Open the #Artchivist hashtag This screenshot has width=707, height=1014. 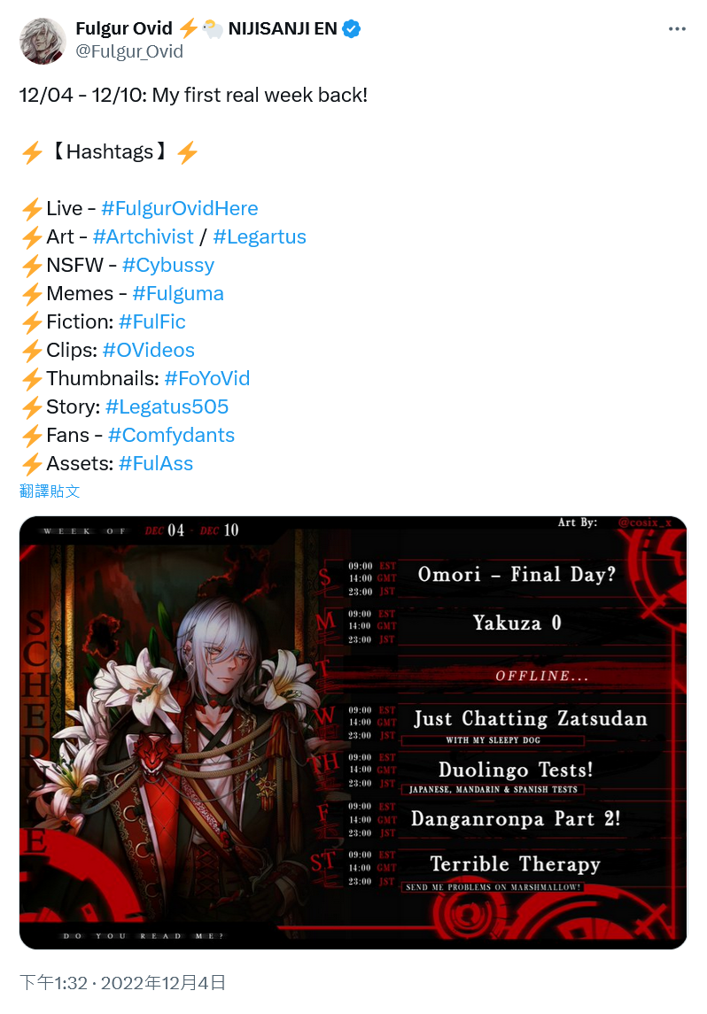click(143, 236)
